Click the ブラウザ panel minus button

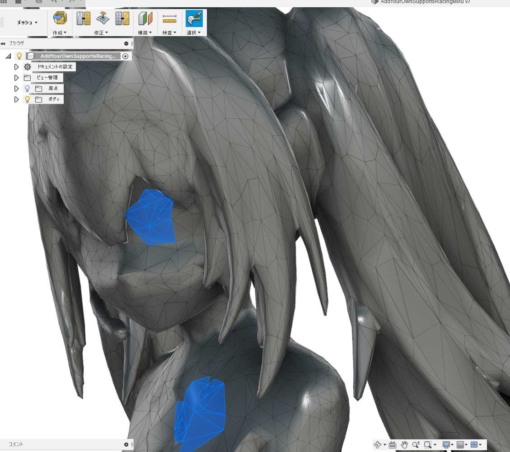coord(126,43)
